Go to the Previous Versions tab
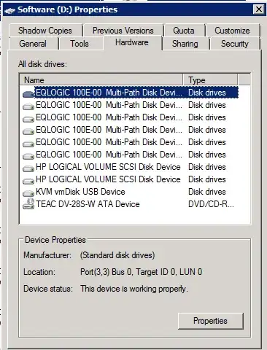Screen dimensions: 267x350 point(123,31)
